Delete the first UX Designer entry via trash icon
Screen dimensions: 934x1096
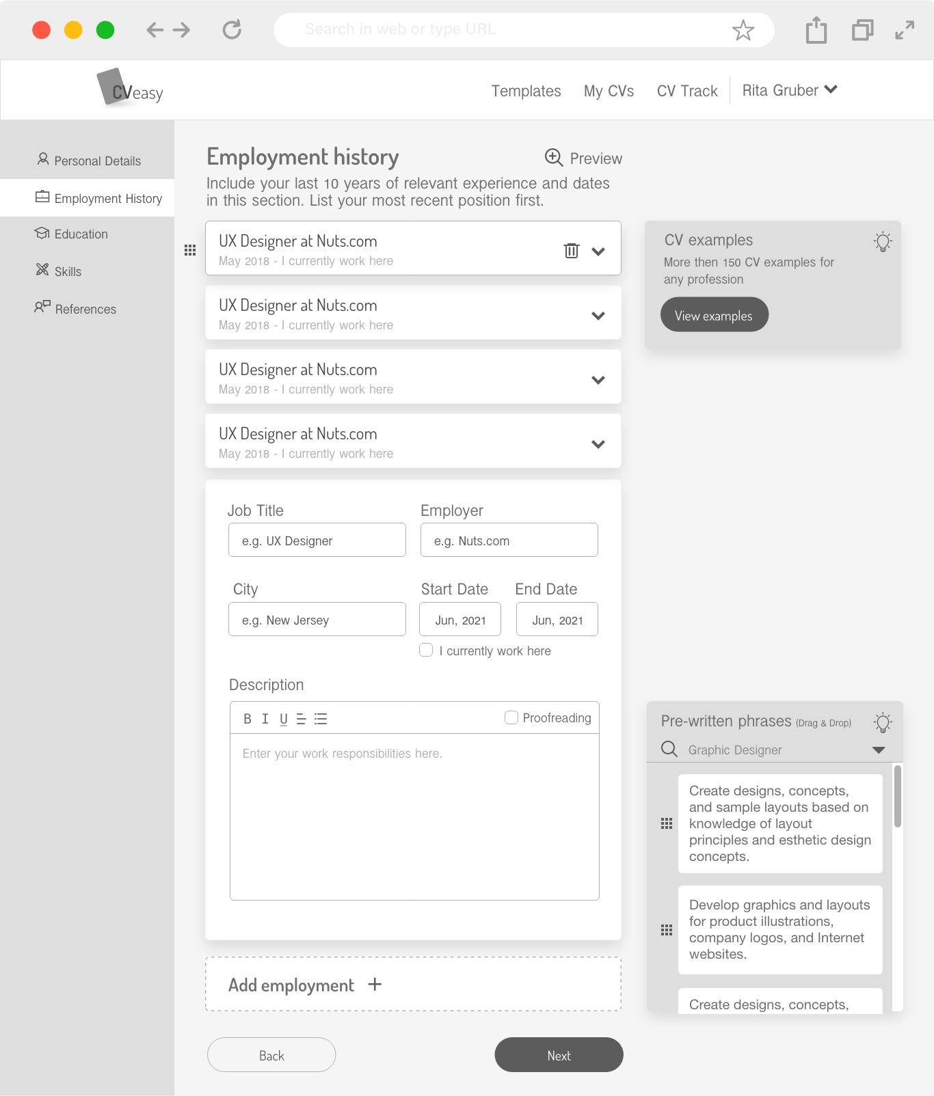[x=571, y=251]
